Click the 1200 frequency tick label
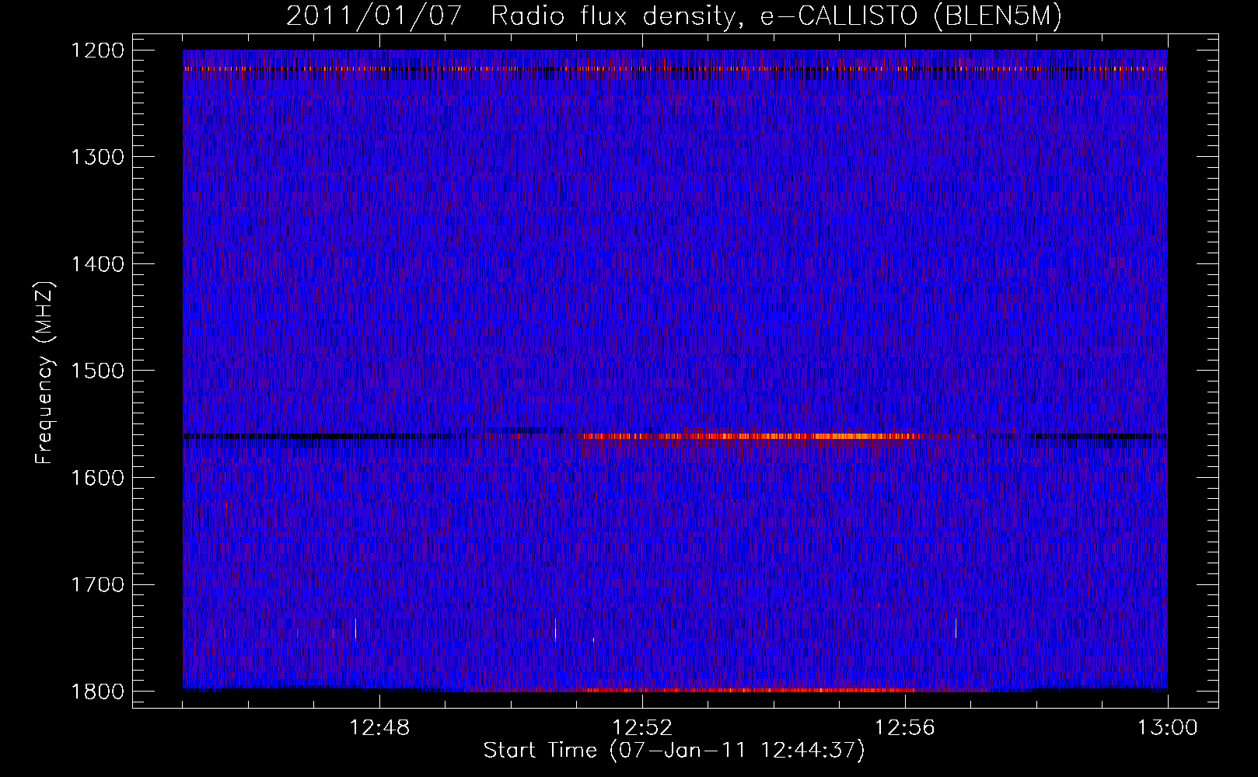This screenshot has height=777, width=1258. click(97, 51)
